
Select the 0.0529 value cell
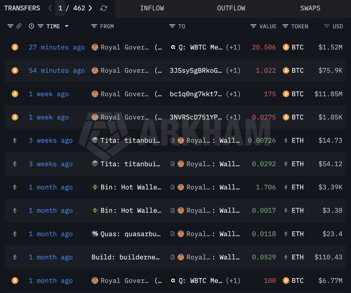tap(264, 257)
